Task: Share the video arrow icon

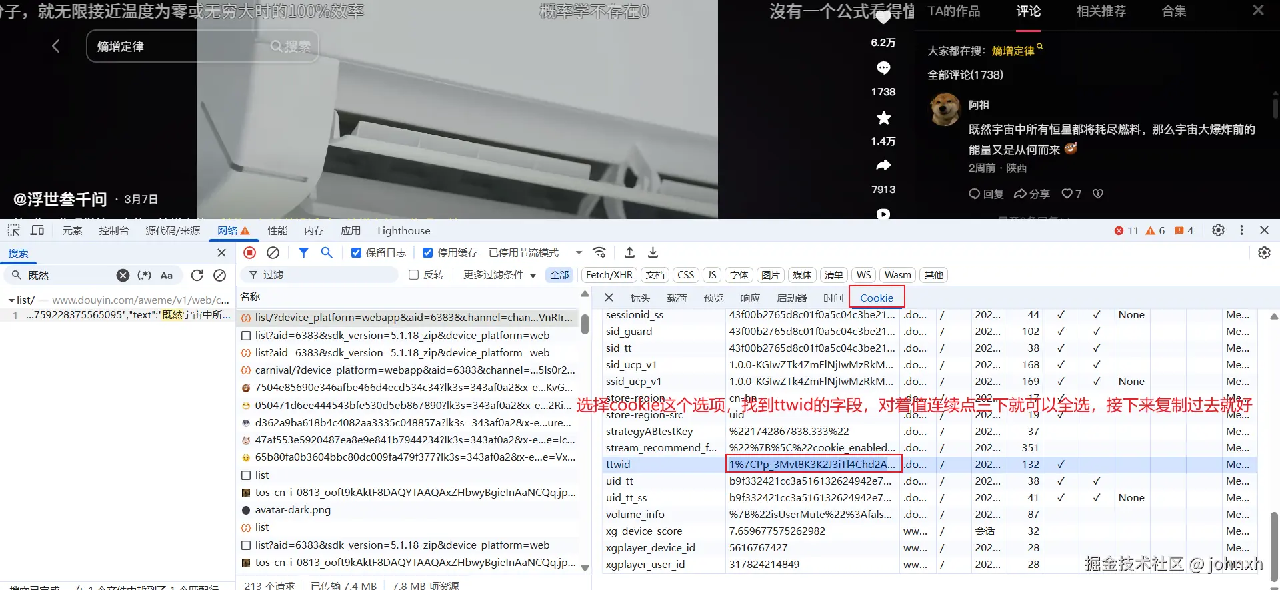Action: tap(883, 165)
